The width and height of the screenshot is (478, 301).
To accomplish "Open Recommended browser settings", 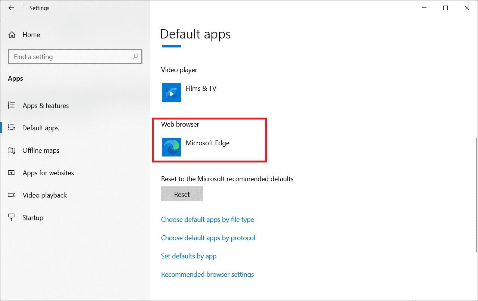I will 207,274.
